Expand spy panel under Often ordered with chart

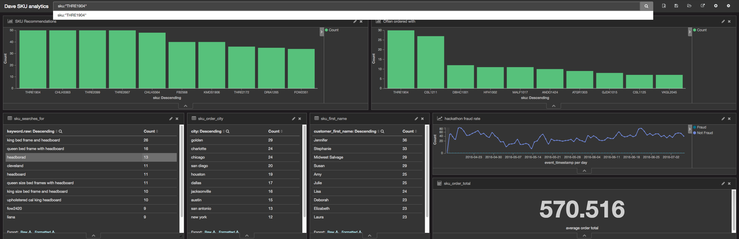click(x=554, y=106)
